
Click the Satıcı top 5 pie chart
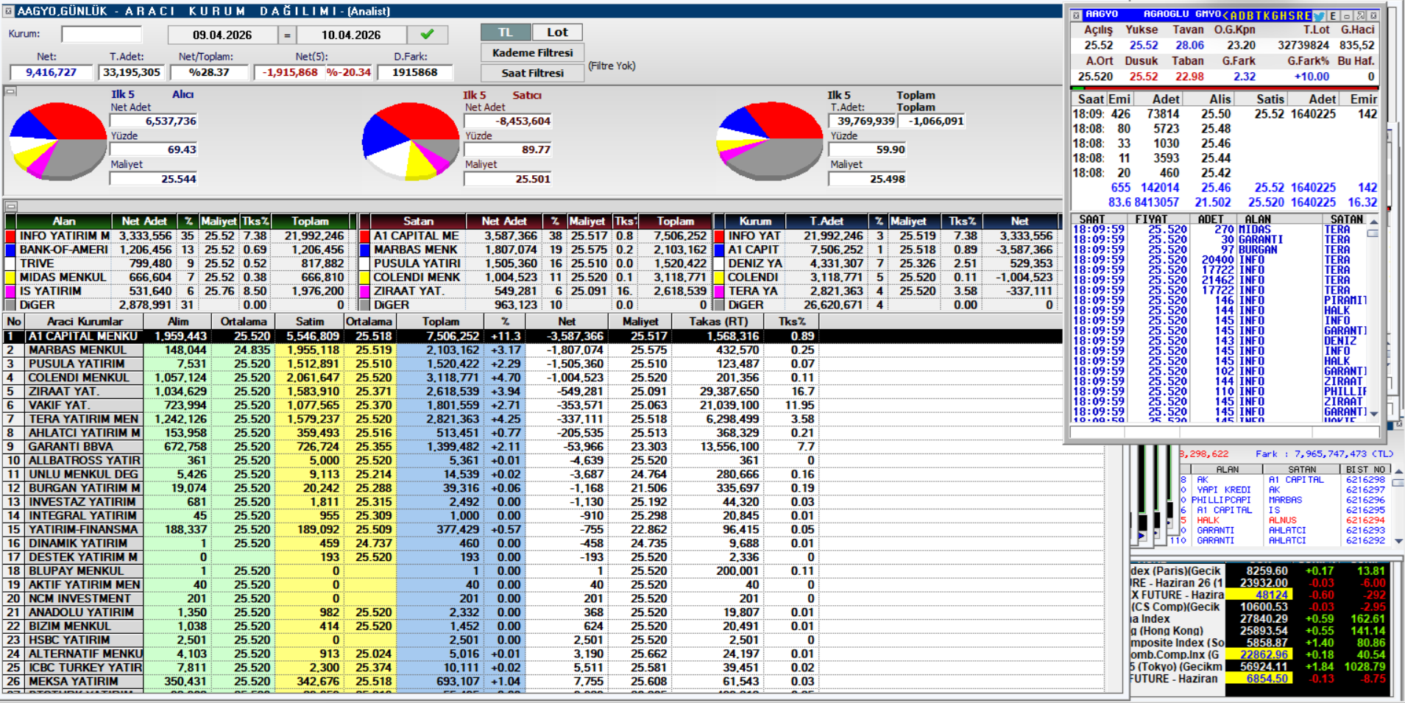tap(411, 141)
